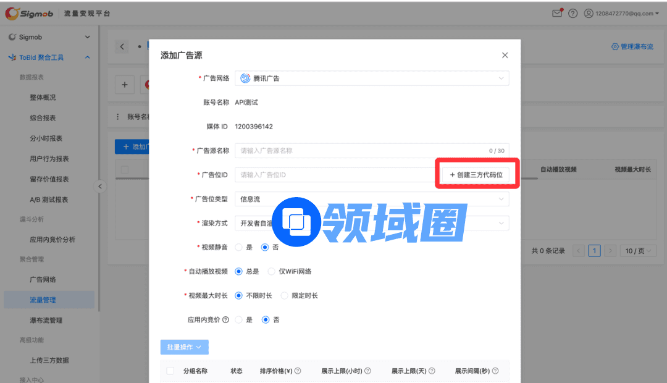Choose 限定时长 for video max duration
The width and height of the screenshot is (667, 383).
tap(285, 296)
